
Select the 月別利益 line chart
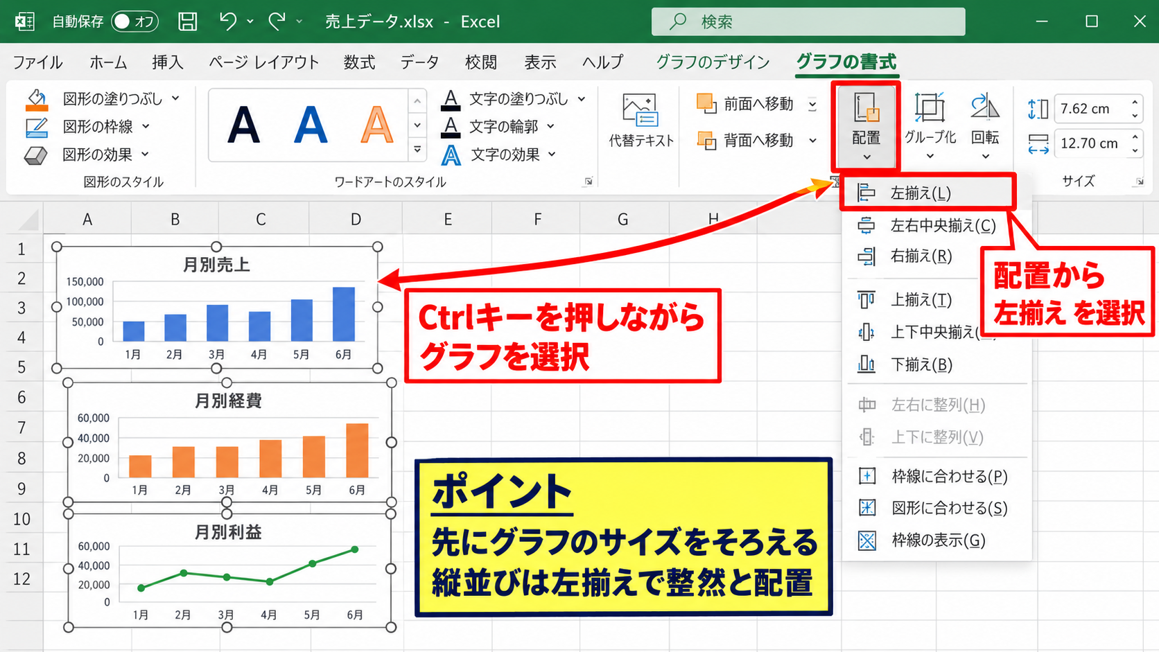coord(229,570)
